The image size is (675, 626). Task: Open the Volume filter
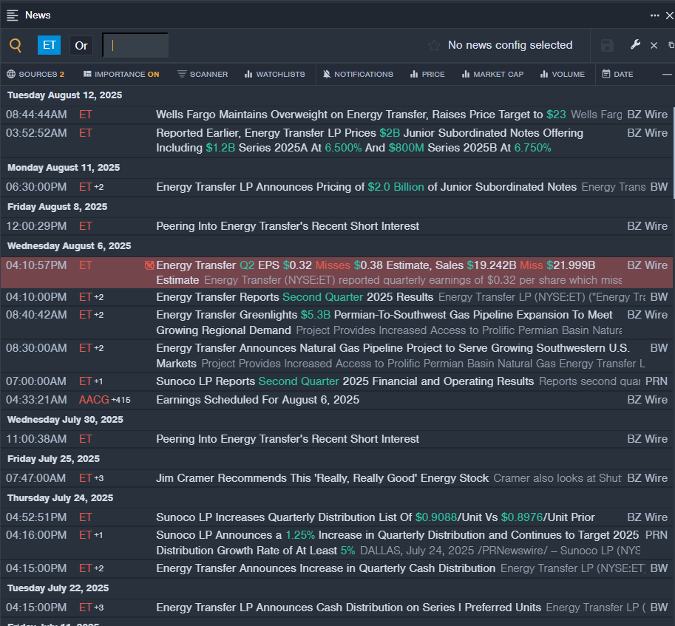pos(562,74)
